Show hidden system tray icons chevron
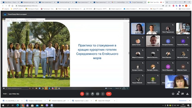This screenshot has height=108, width=192. [x=163, y=105]
